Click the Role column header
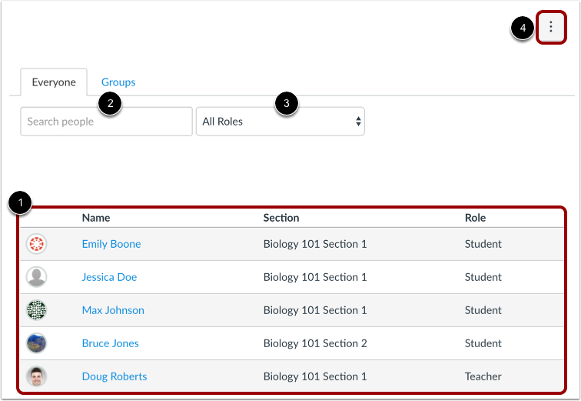 point(476,218)
